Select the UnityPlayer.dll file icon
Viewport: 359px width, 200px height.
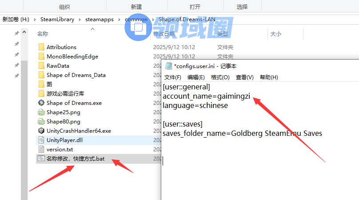pos(41,140)
